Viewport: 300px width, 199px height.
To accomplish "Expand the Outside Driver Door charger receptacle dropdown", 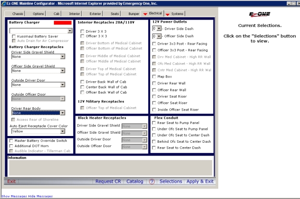I will tap(62, 85).
